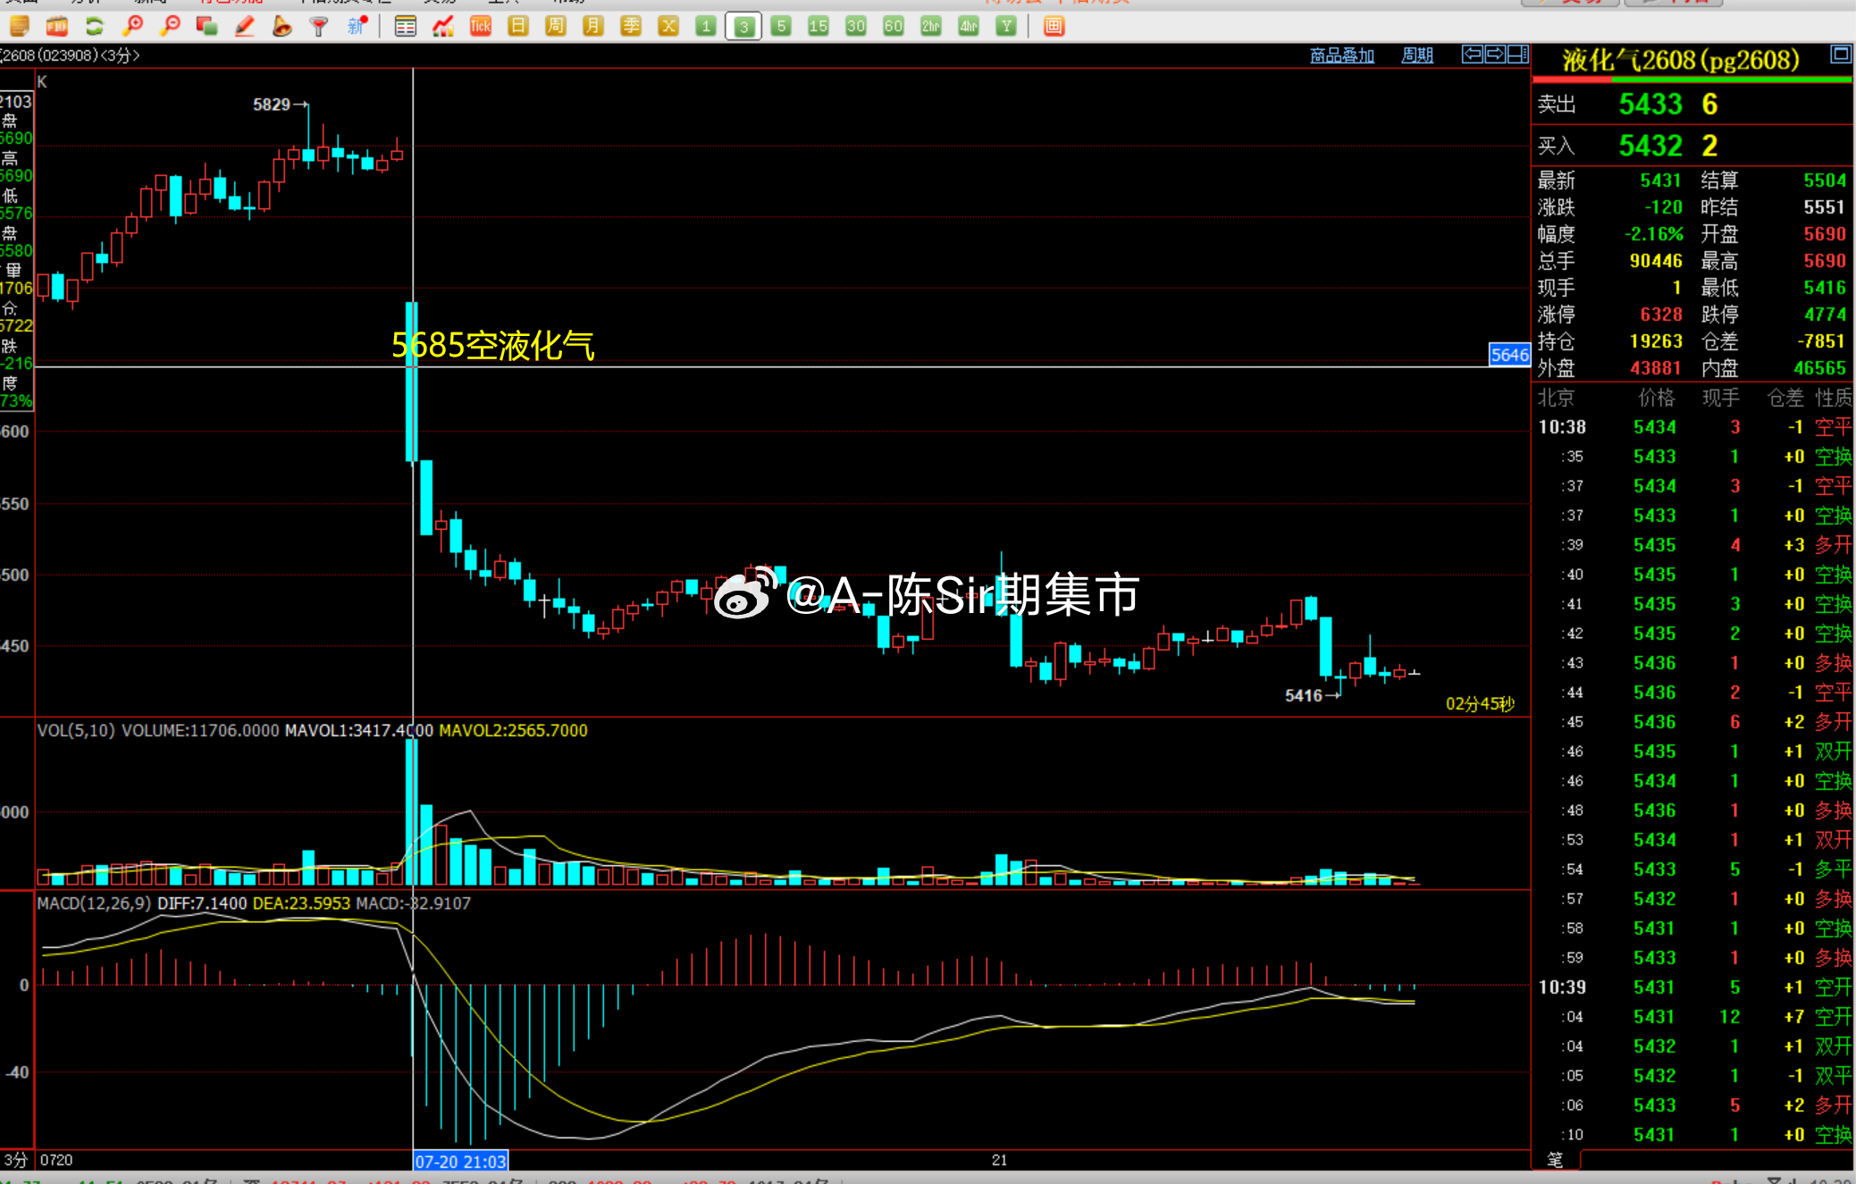Open the funnel filter icon
1856x1184 pixels.
[x=319, y=26]
